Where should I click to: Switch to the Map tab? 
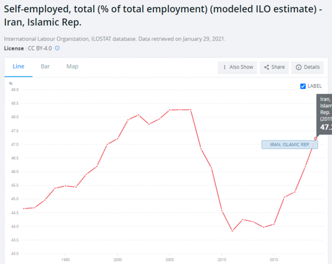72,66
